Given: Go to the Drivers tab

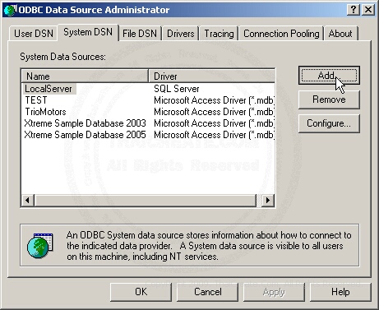Looking at the screenshot, I should (181, 34).
